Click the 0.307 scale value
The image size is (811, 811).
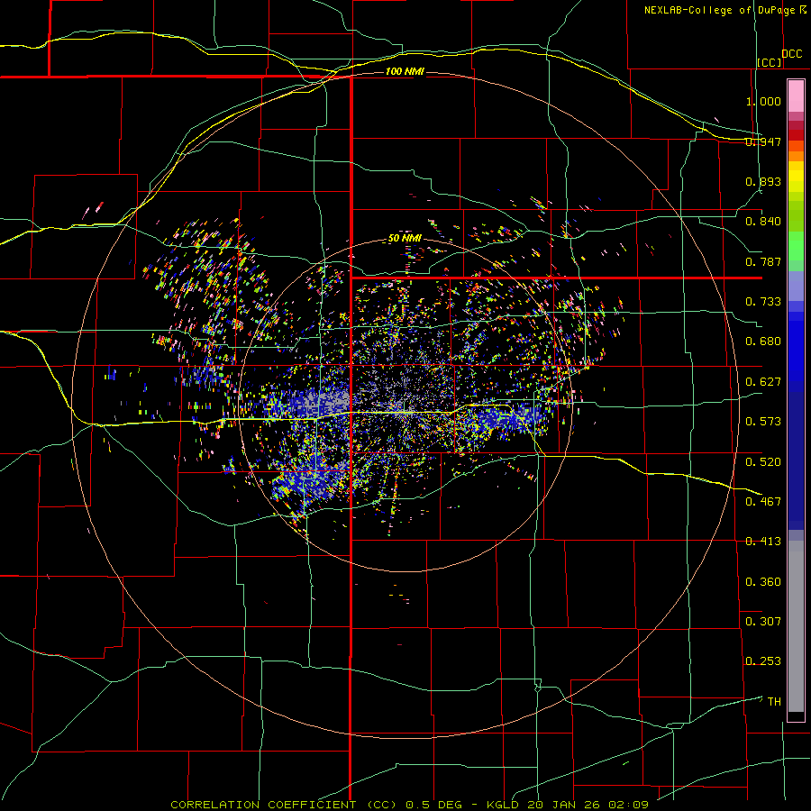click(763, 622)
